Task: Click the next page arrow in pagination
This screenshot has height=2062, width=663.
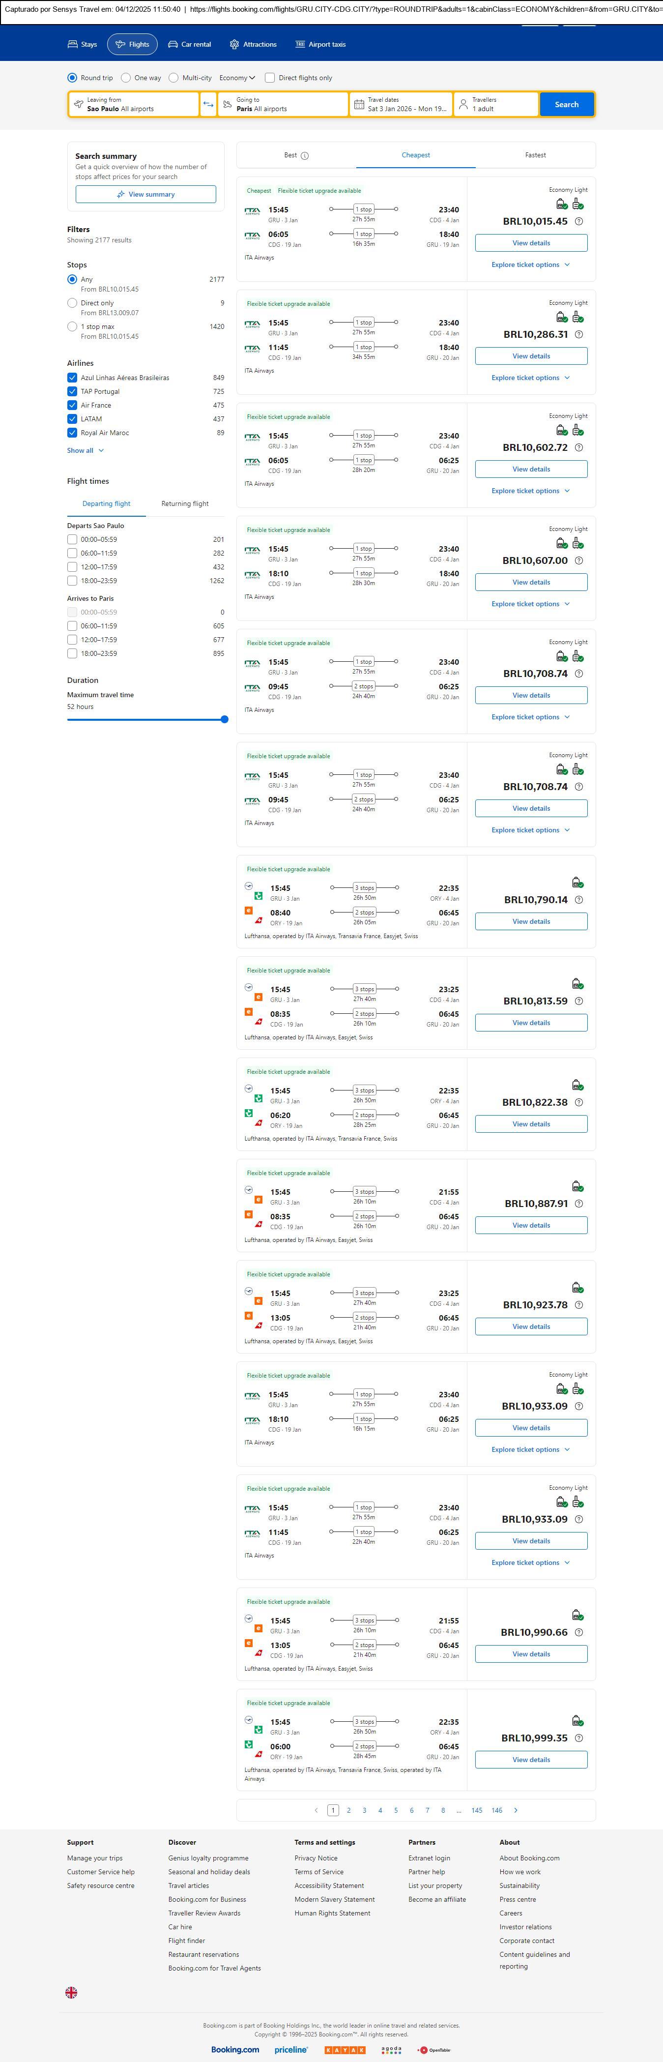Action: point(516,1810)
